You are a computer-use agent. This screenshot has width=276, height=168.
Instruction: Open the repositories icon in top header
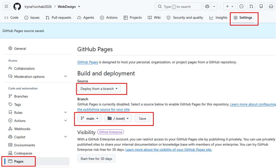(x=261, y=6)
